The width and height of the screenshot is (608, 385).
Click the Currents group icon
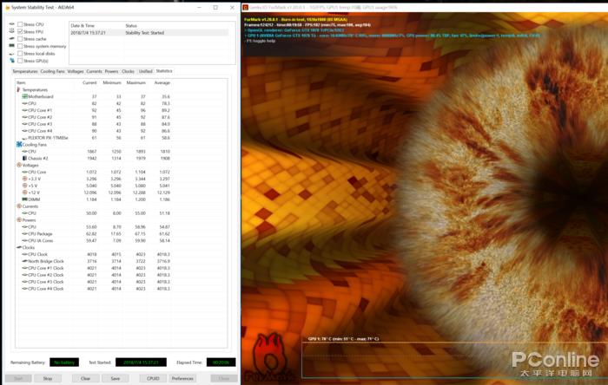(19, 206)
